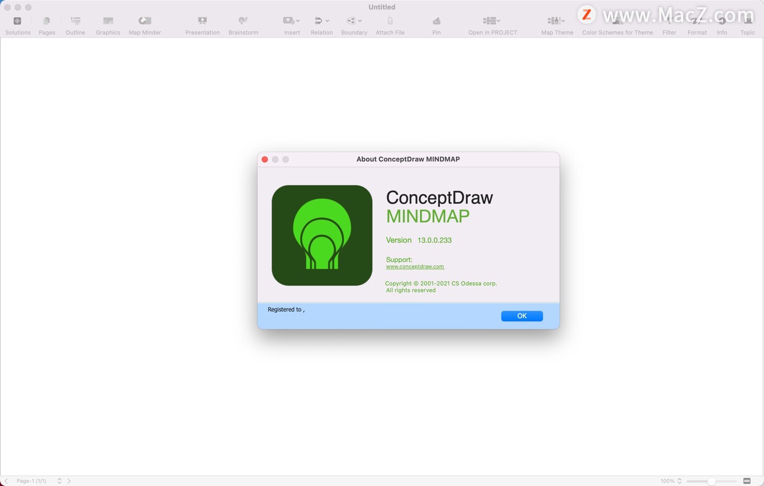
Task: Open the www.conceptdraw.com support link
Action: [x=415, y=267]
